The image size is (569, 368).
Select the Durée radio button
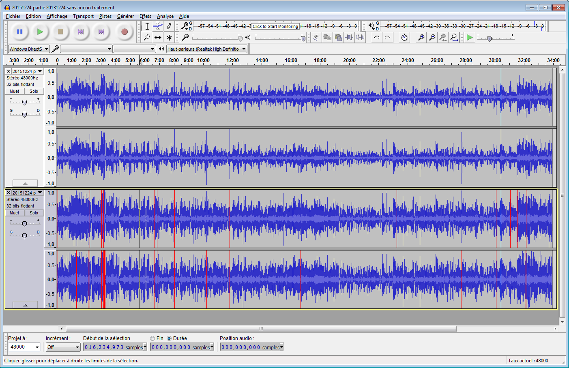click(170, 338)
